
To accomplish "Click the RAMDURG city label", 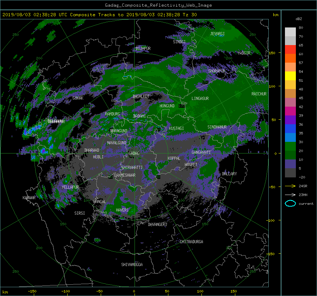I will (112, 114).
